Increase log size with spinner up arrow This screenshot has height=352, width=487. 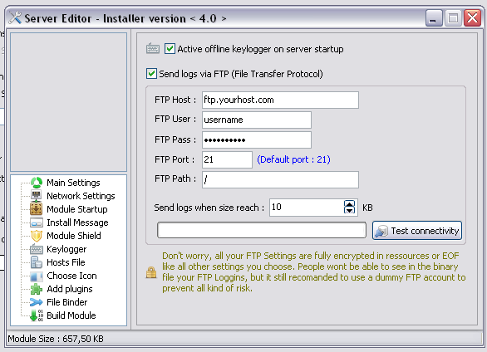pos(349,204)
